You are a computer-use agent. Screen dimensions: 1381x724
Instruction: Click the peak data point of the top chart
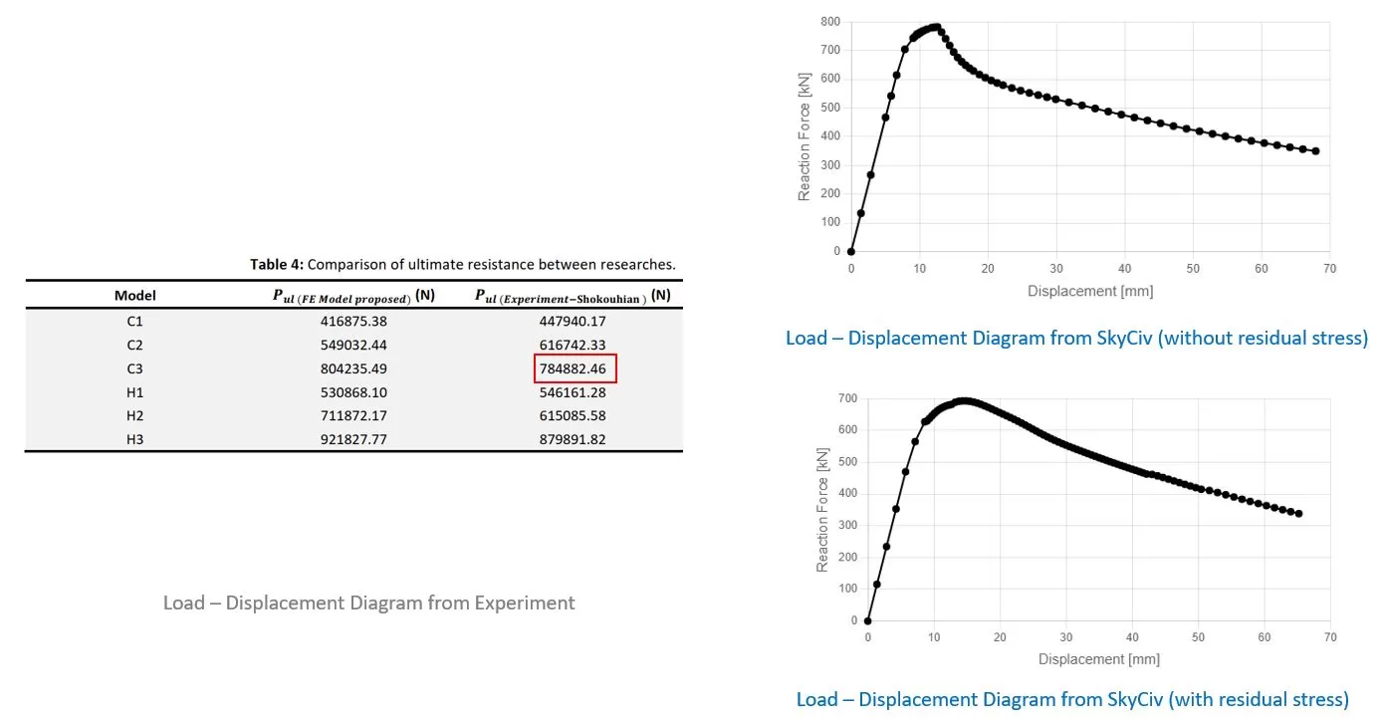coord(936,27)
